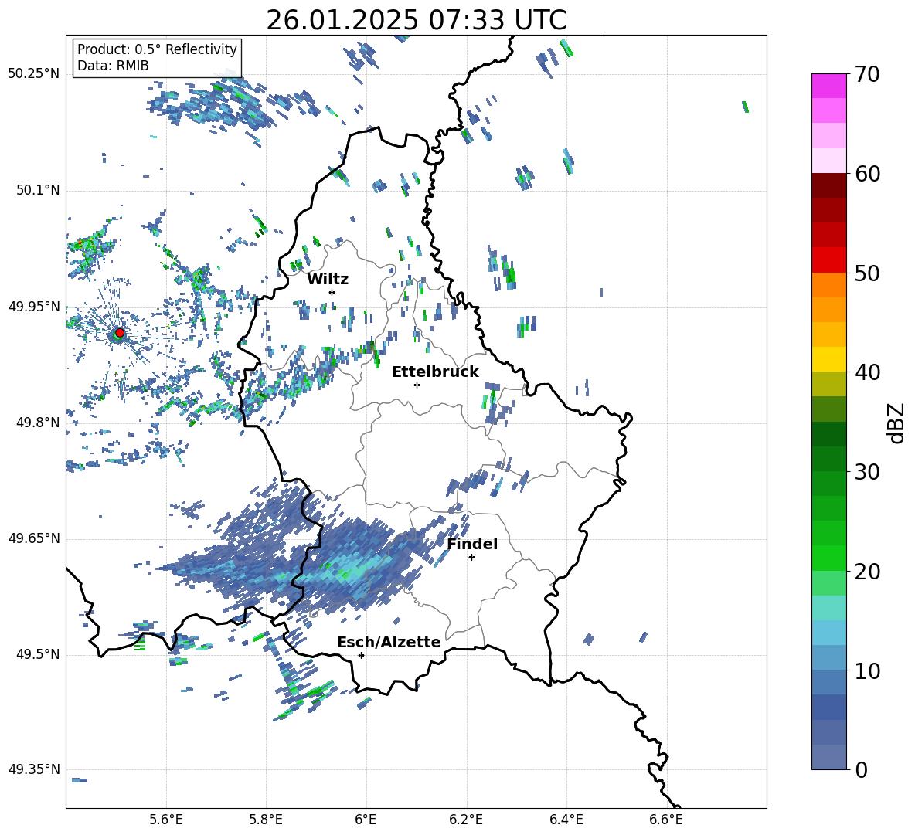Click the red radar site marker
915x835 pixels.
coord(120,333)
